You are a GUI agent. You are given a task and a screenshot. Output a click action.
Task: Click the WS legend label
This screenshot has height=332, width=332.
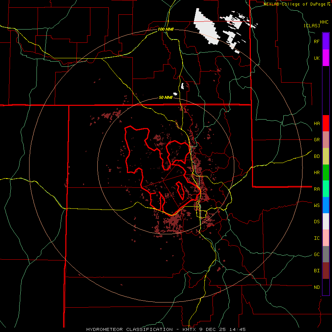317,205
